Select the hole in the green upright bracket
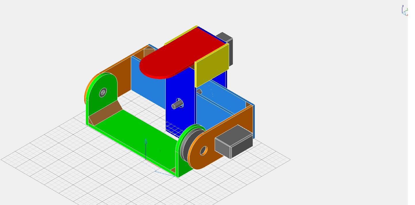The width and height of the screenshot is (415, 205). [x=103, y=93]
